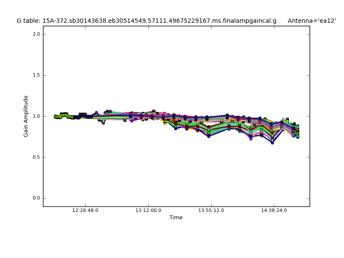Select the Antenna='ea12' label in the title
344x258 pixels.
312,21
